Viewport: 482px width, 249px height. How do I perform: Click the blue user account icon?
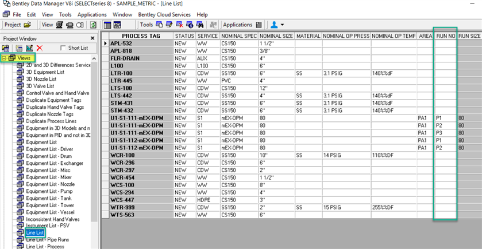pos(274,25)
